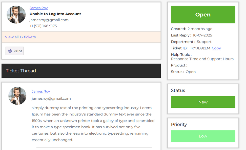Click the Last Reply date 10-07-2025
The image size is (246, 150).
tap(202, 35)
